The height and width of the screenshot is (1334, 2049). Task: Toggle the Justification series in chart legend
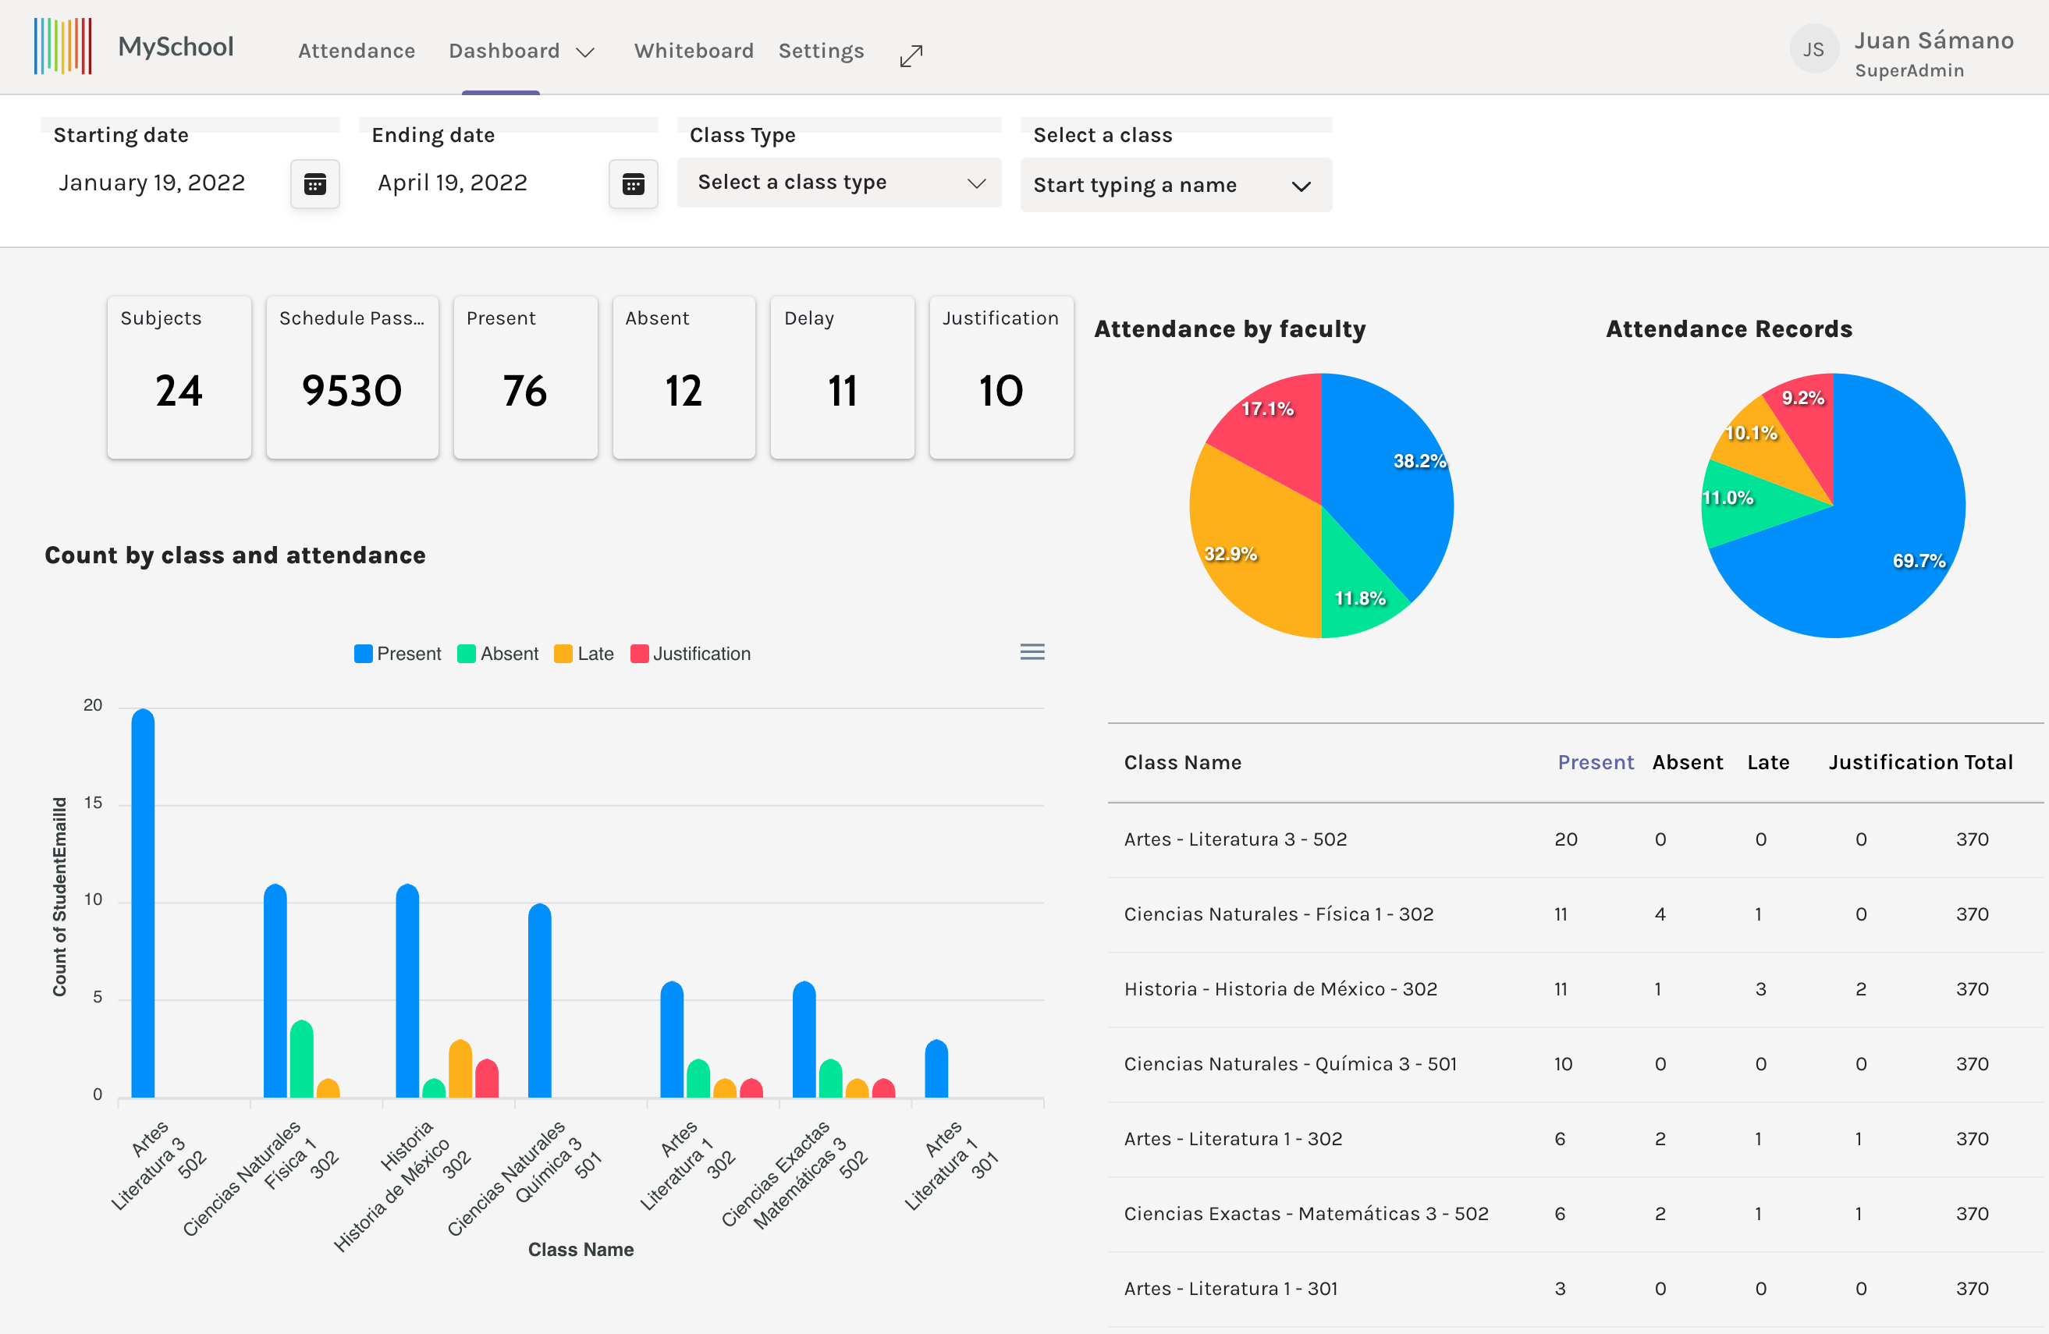(691, 654)
